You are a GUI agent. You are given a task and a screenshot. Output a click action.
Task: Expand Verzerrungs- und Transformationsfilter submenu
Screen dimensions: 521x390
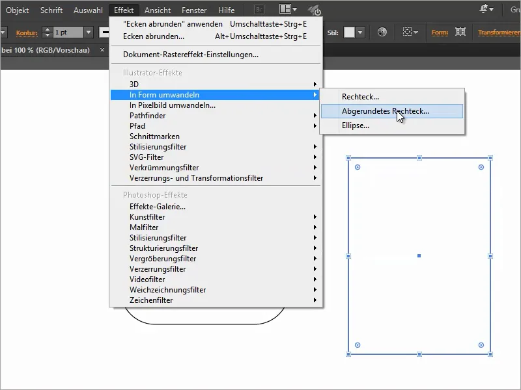click(216, 178)
